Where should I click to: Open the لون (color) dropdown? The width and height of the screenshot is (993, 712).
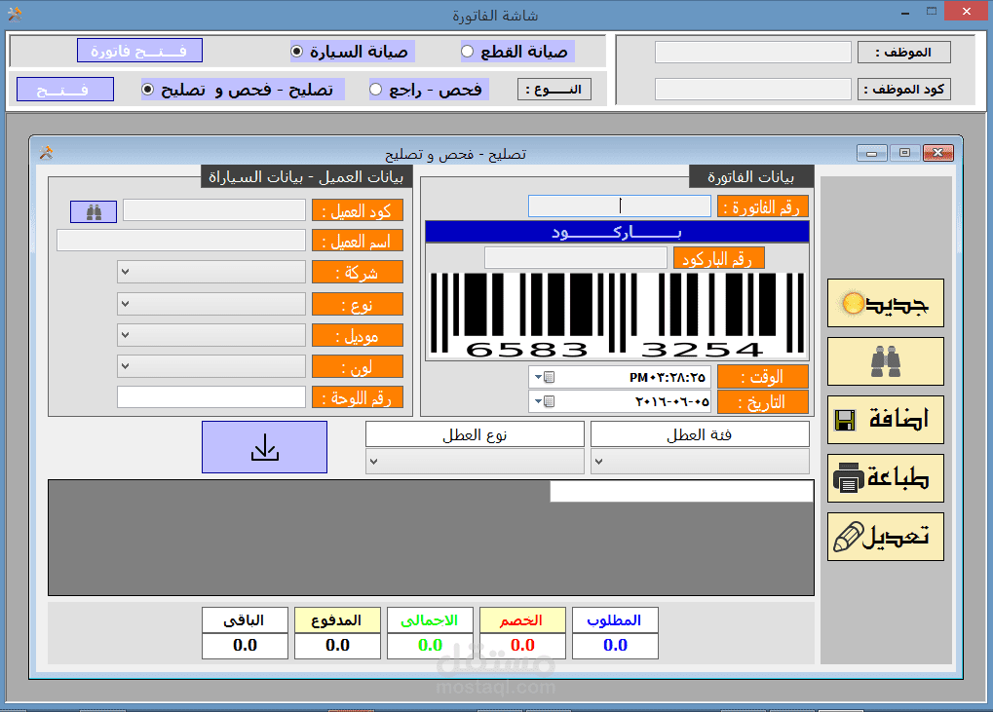pyautogui.click(x=210, y=366)
